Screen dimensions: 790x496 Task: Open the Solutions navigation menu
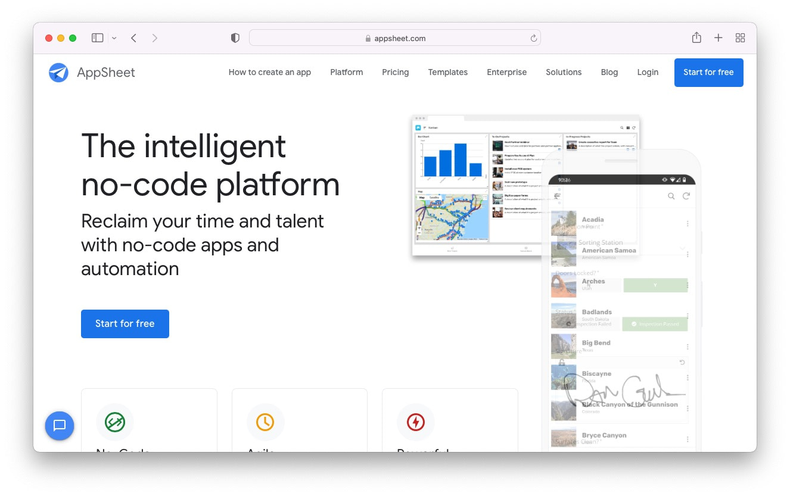(x=563, y=72)
